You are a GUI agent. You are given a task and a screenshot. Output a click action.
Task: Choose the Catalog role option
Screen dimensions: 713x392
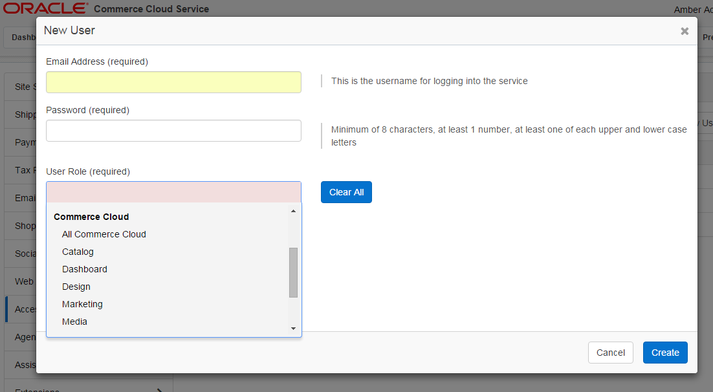click(78, 252)
